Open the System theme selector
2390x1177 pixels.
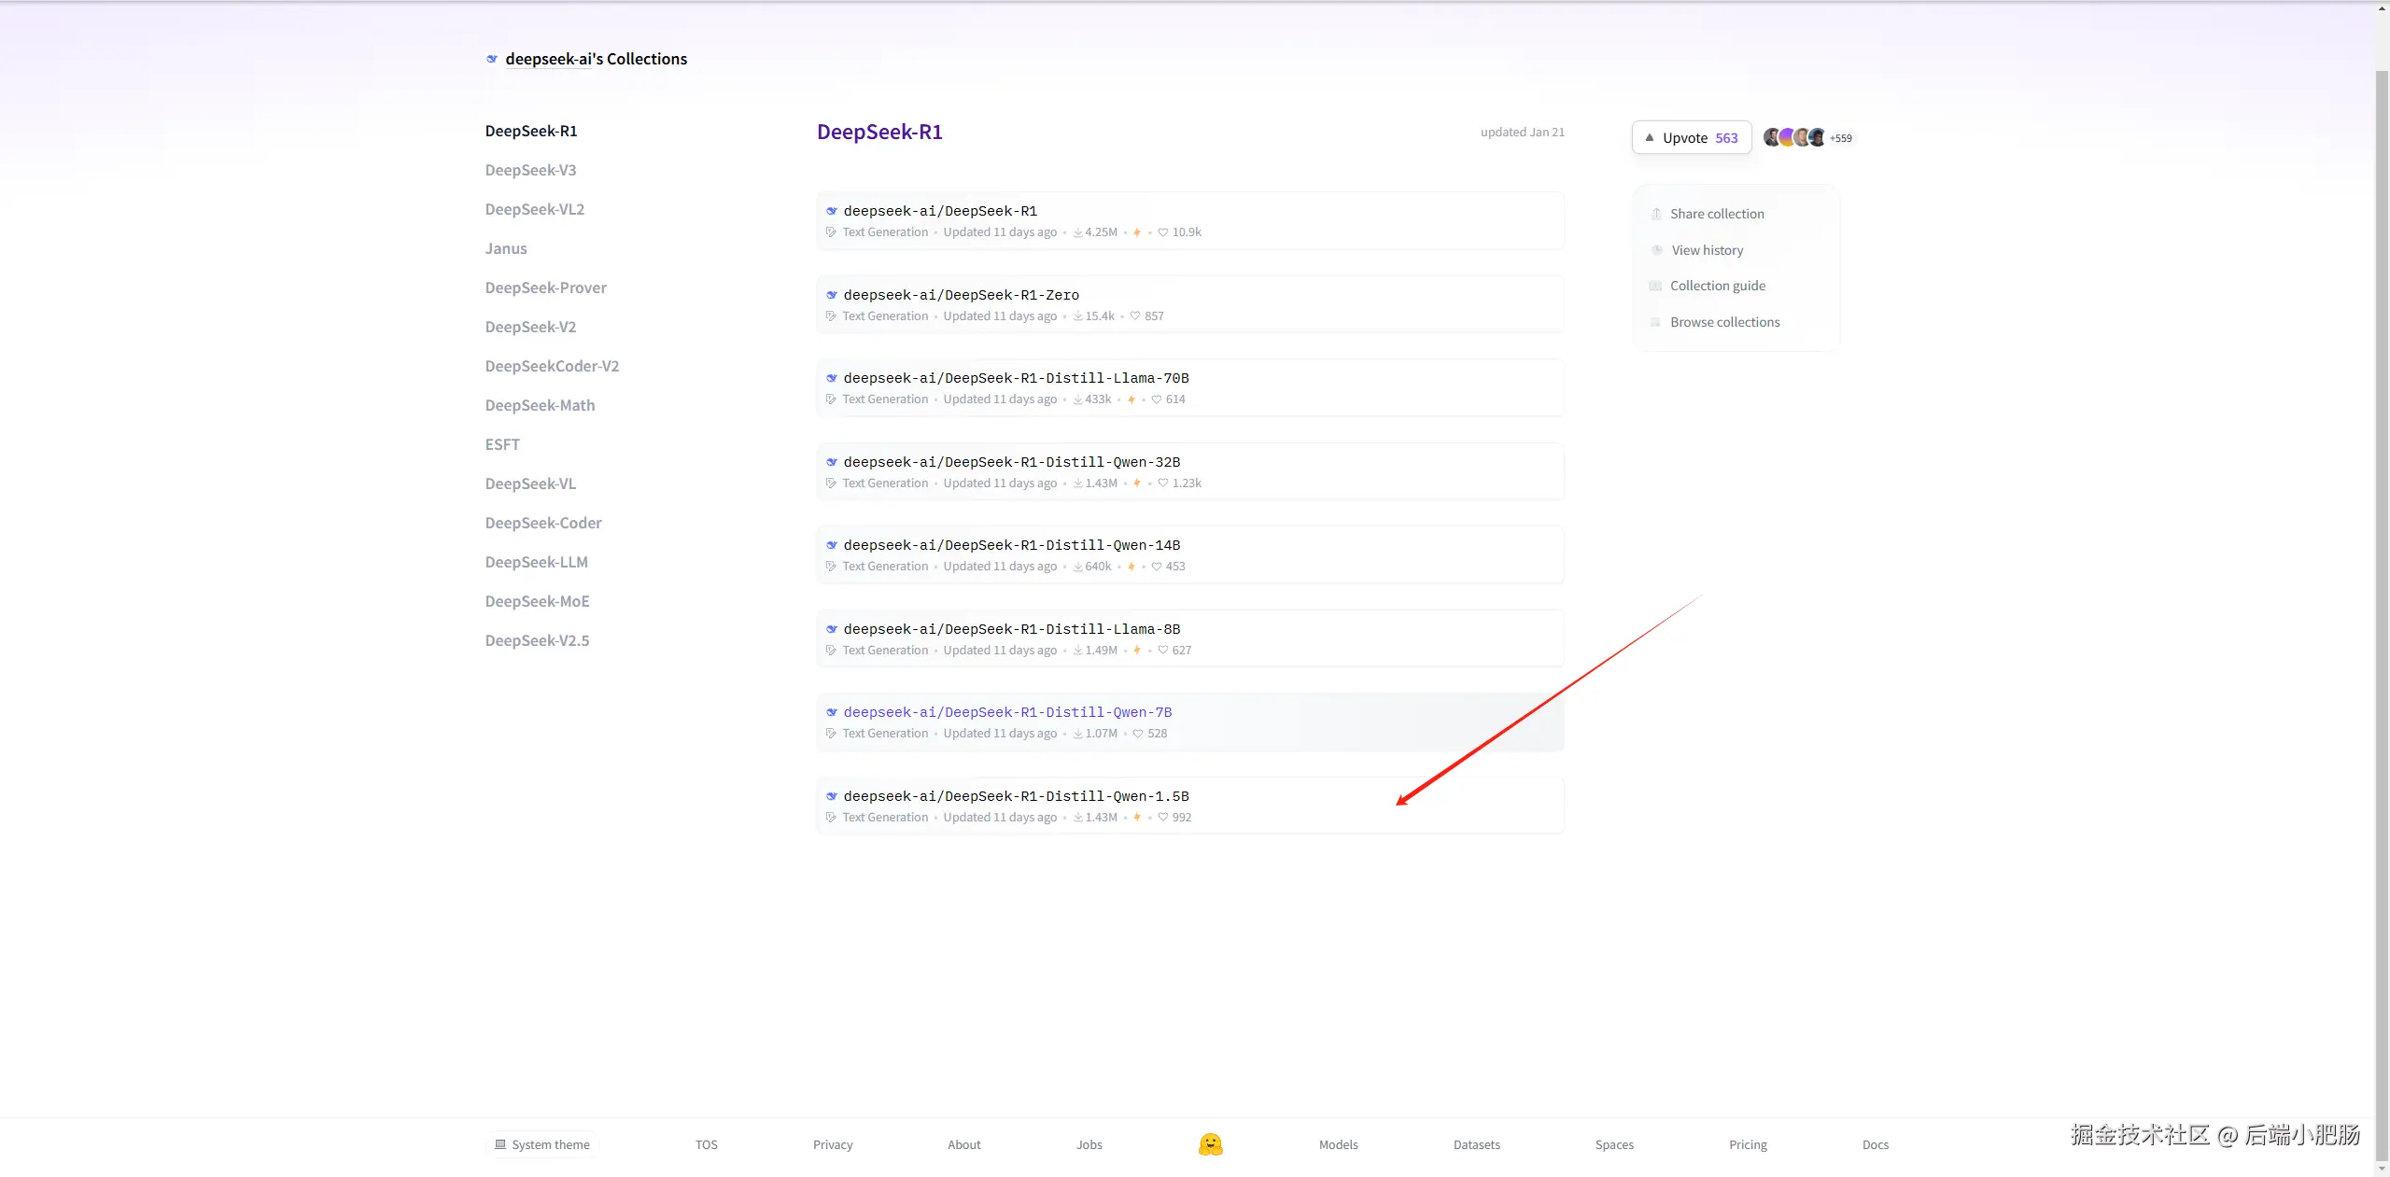click(542, 1144)
